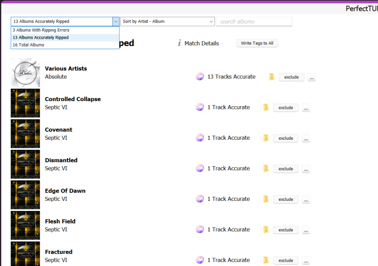Collapse the album filter dropdown arrow
378x266 pixels.
point(116,21)
